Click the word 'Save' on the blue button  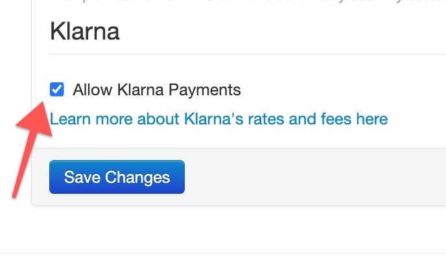[82, 177]
